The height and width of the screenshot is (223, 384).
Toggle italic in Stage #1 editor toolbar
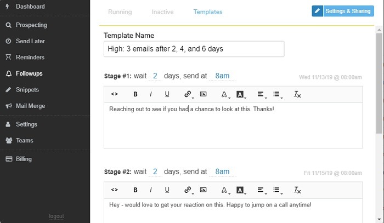point(151,94)
